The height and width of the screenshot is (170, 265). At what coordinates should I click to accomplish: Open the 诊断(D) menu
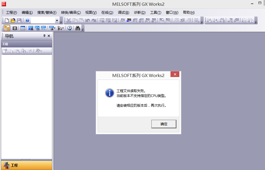coord(140,13)
